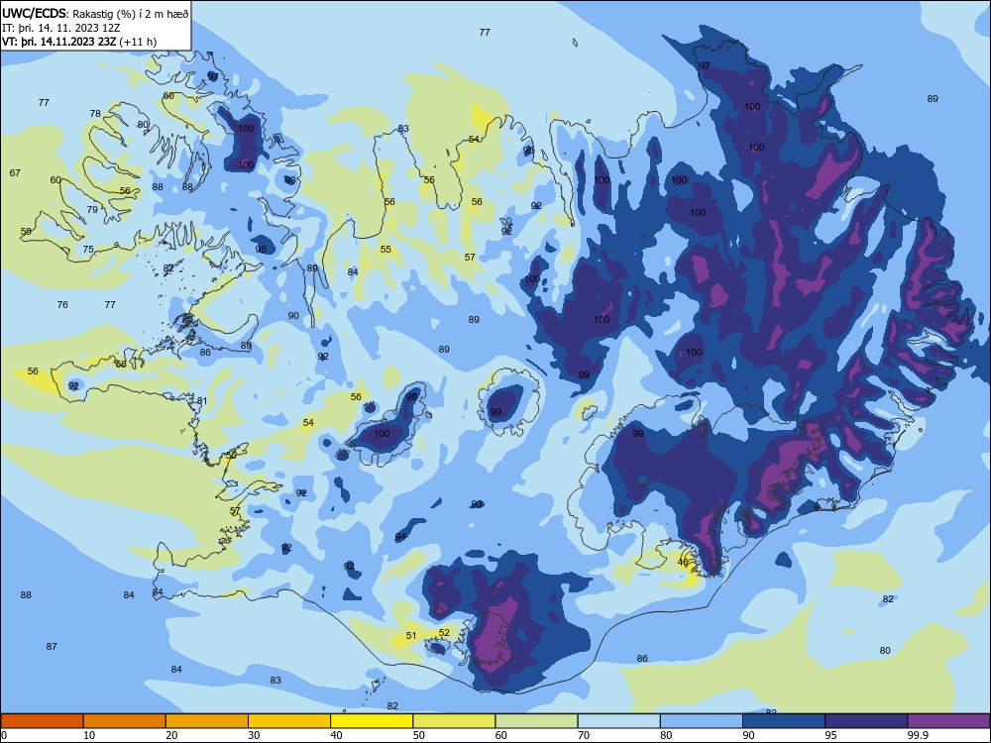Click the "10" legend tick label
The image size is (991, 743).
[89, 735]
